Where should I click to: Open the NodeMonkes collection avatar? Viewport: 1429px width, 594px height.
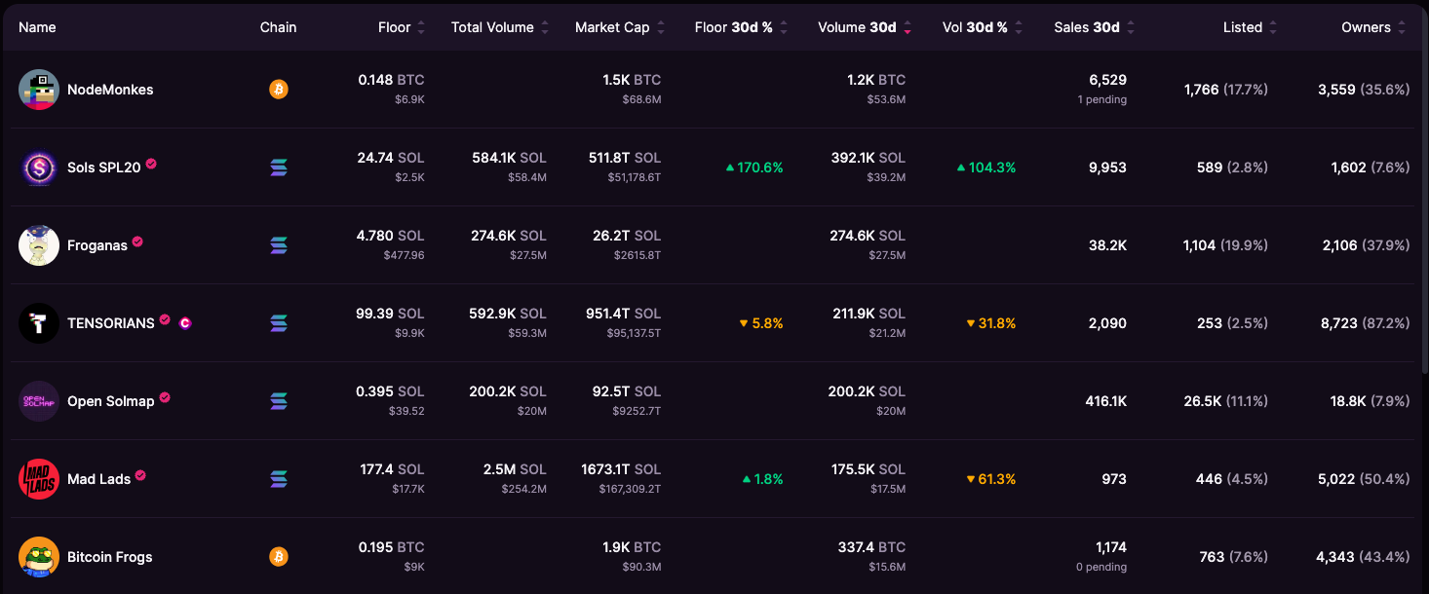[x=39, y=90]
